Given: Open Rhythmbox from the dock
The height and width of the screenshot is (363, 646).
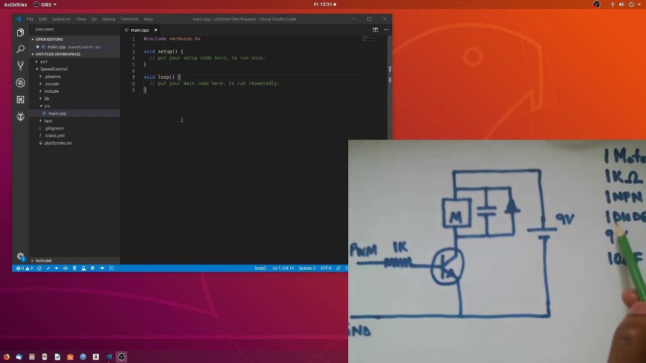Looking at the screenshot, I should (44, 357).
